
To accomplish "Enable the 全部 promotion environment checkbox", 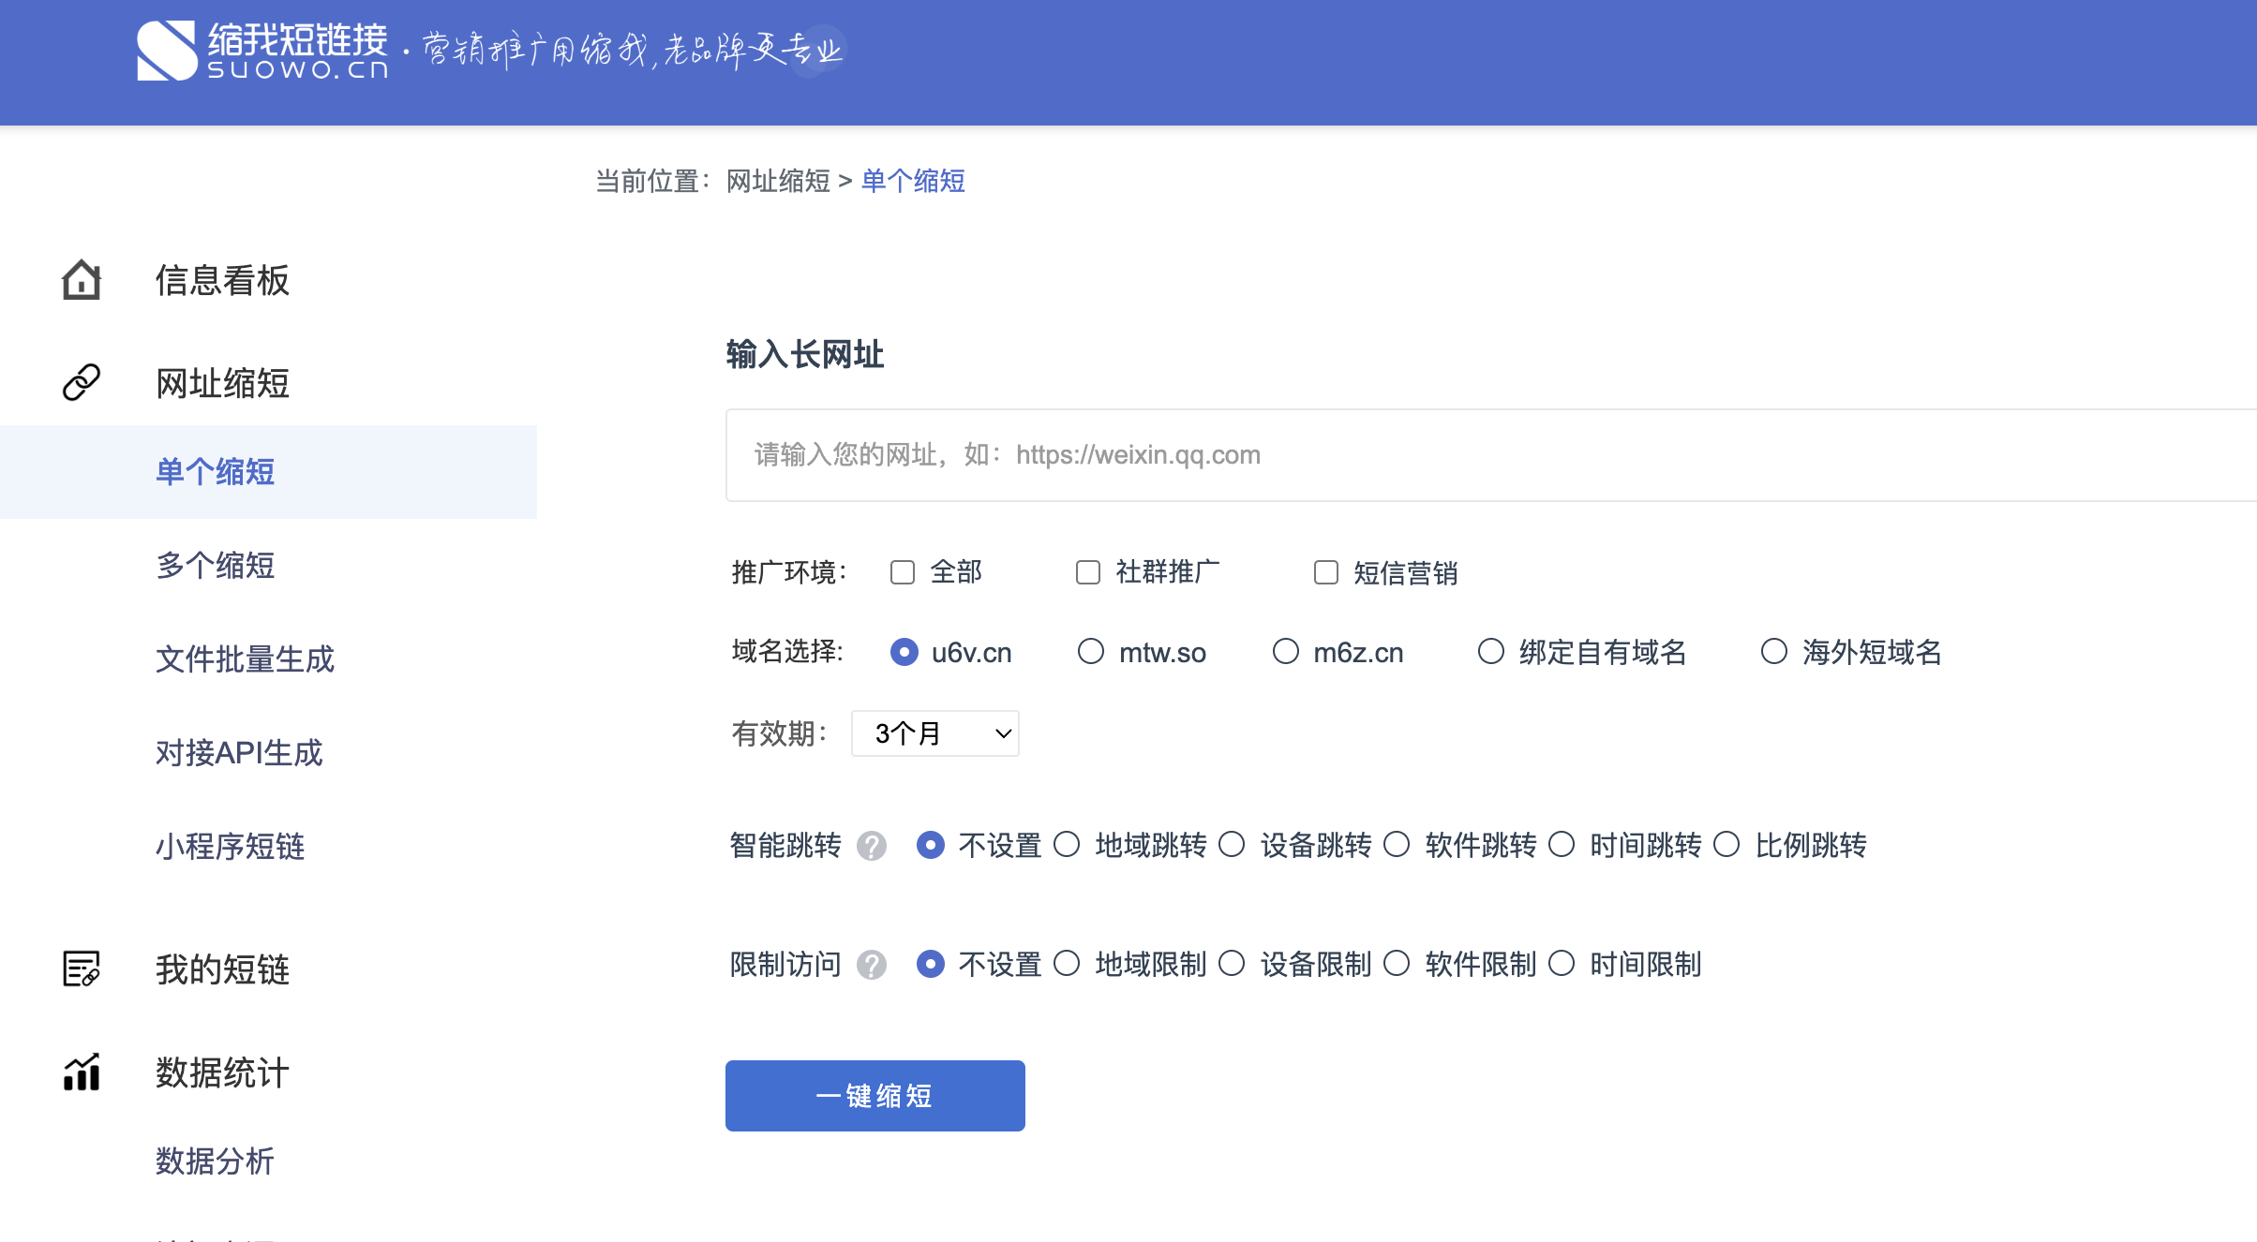I will click(x=903, y=572).
